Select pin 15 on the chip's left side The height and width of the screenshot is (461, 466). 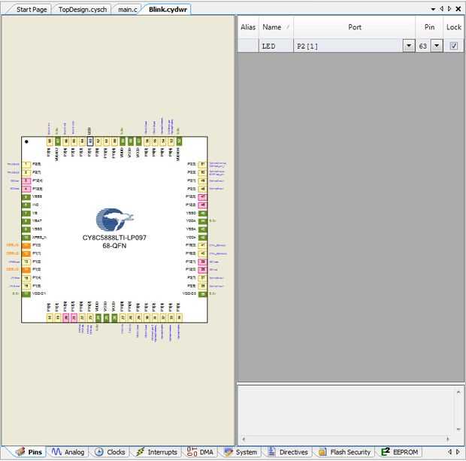[26, 278]
